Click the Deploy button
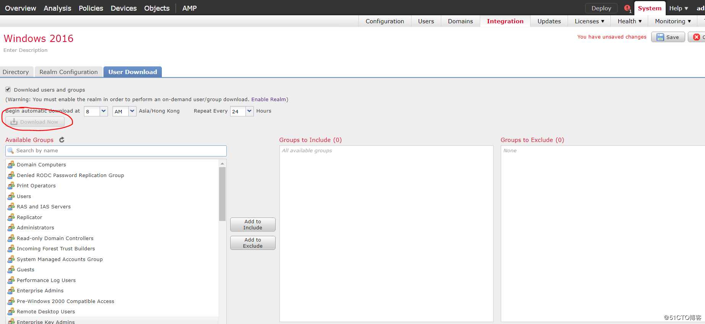 tap(601, 8)
